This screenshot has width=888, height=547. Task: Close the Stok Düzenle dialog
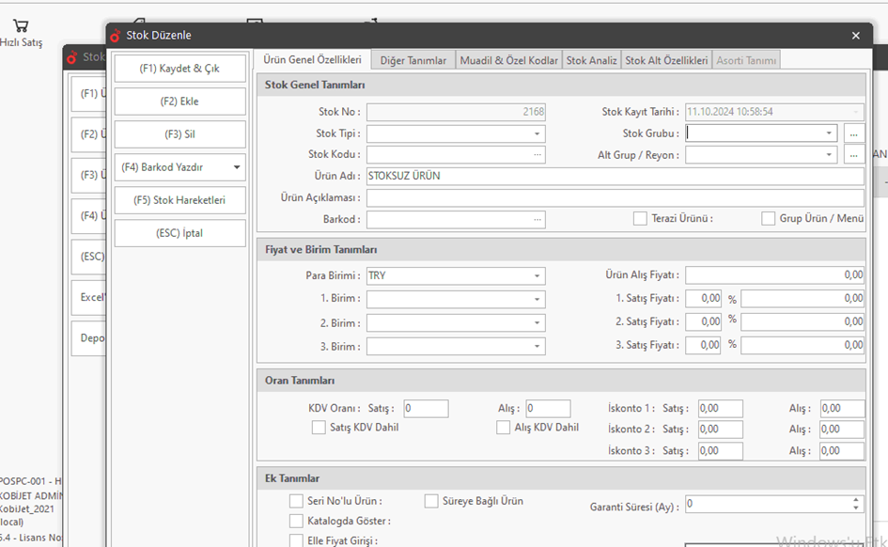pos(856,36)
